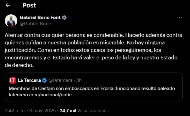The height and width of the screenshot is (116, 190).
Task: Click the 3 may. 2025 post date
Action: point(42,111)
